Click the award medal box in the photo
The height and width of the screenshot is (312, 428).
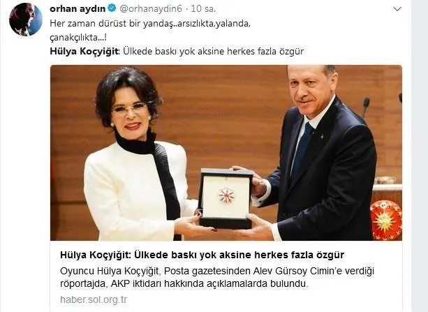coord(226,198)
